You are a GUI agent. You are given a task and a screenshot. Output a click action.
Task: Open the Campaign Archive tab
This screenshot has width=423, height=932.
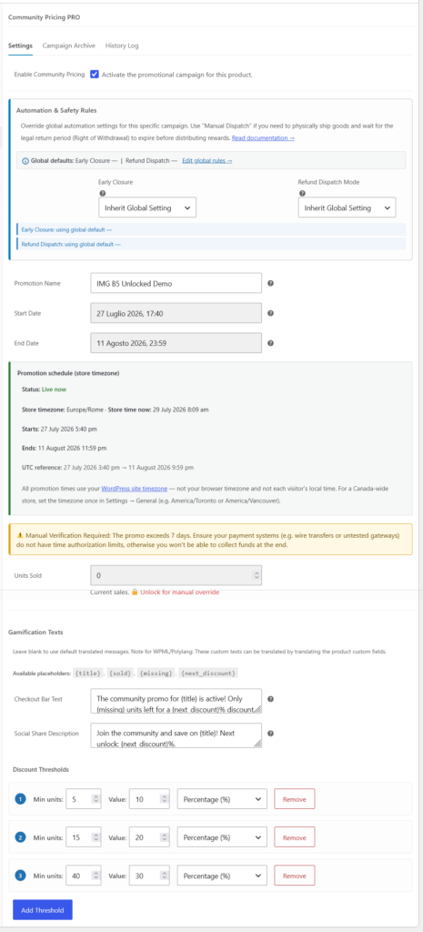coord(68,46)
